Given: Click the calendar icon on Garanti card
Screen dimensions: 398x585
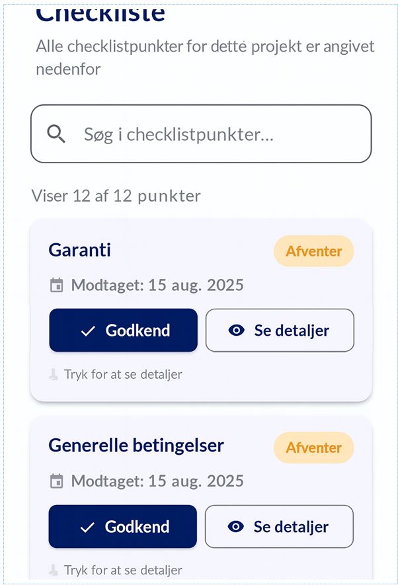Looking at the screenshot, I should [x=57, y=286].
